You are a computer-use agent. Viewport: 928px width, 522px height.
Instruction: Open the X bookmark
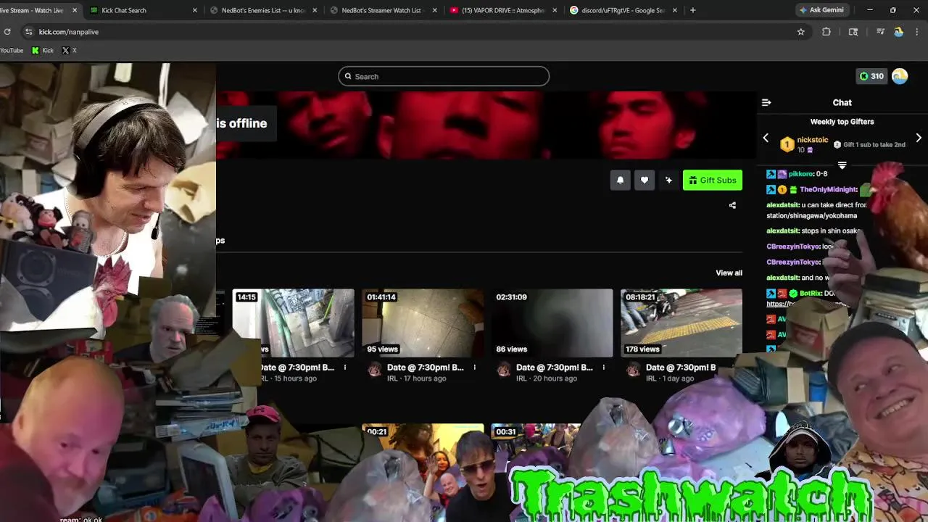click(x=70, y=50)
